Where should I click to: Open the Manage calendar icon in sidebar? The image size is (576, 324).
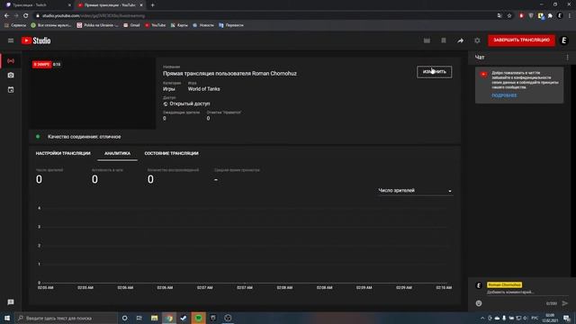11,90
